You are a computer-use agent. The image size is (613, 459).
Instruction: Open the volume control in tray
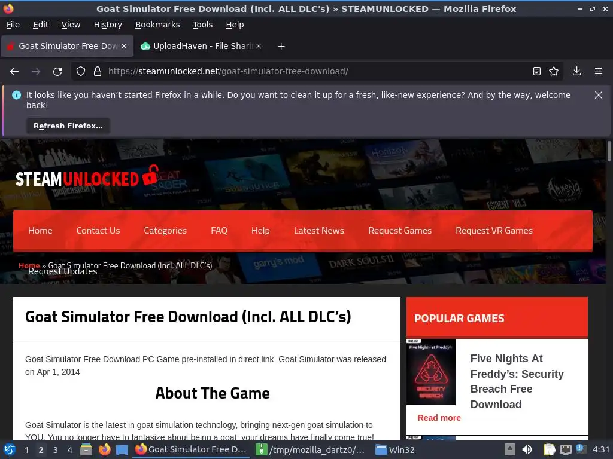coord(527,449)
